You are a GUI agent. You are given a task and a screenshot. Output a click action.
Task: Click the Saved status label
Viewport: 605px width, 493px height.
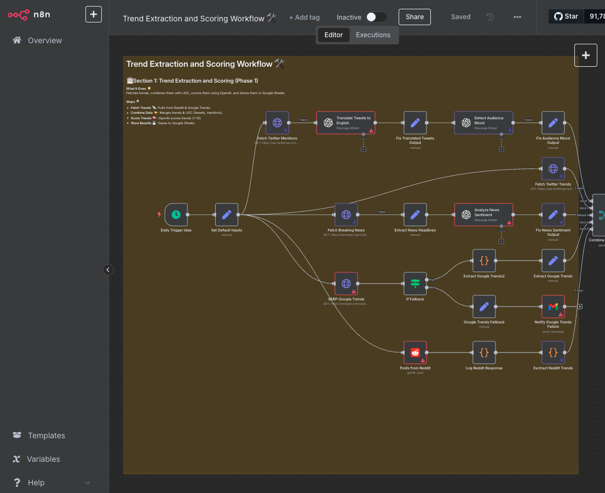point(460,17)
